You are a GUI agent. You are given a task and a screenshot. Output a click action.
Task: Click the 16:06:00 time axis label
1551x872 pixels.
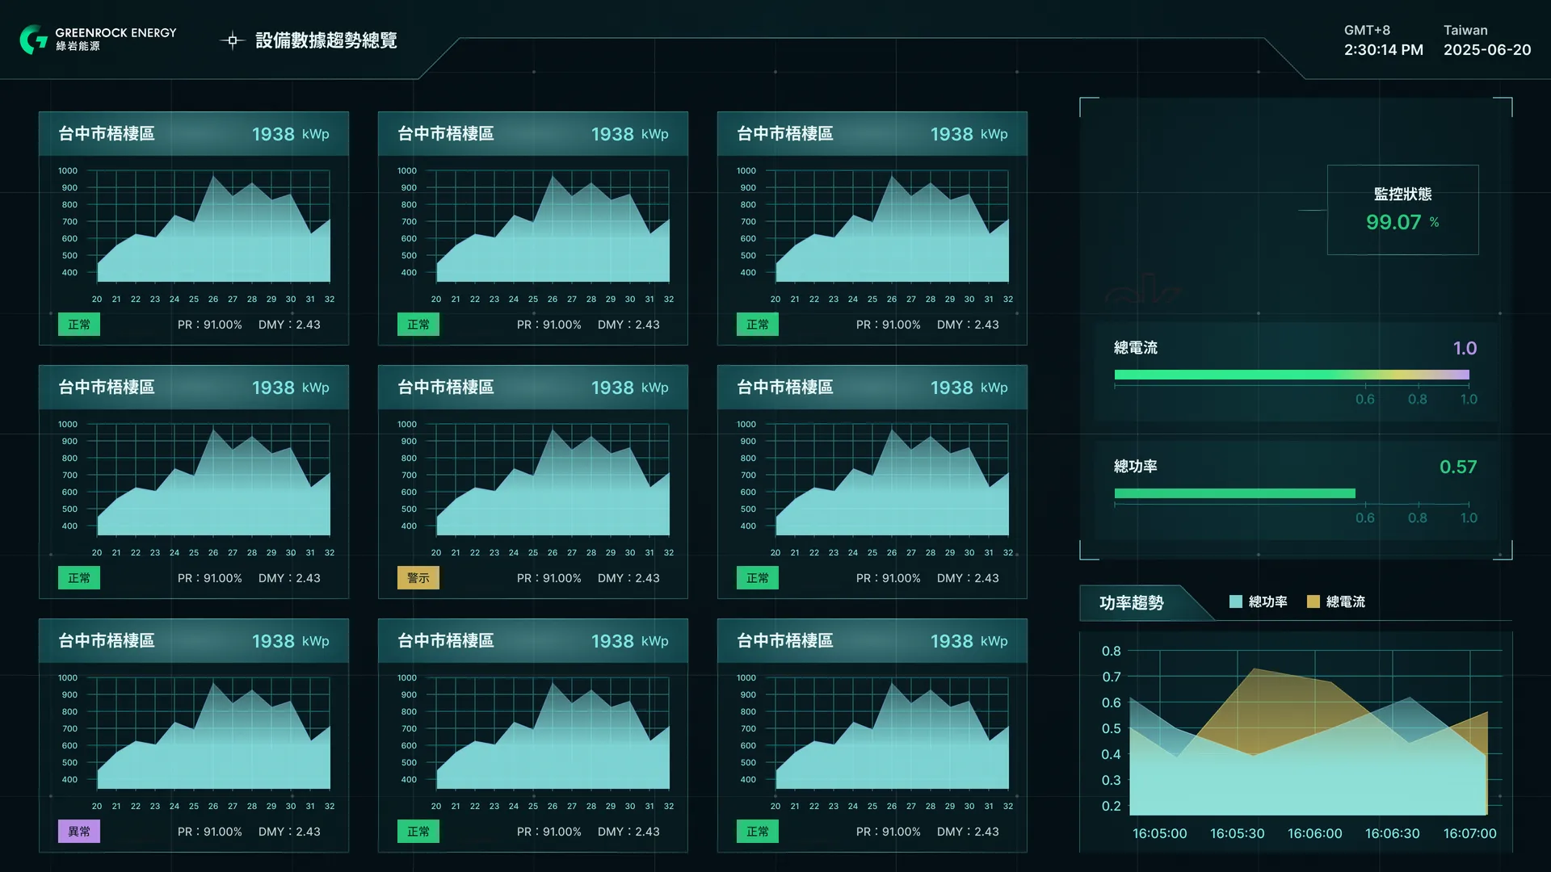[x=1314, y=833]
